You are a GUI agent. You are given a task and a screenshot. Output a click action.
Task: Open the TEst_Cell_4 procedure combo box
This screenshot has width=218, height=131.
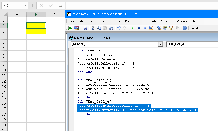pos(192,44)
